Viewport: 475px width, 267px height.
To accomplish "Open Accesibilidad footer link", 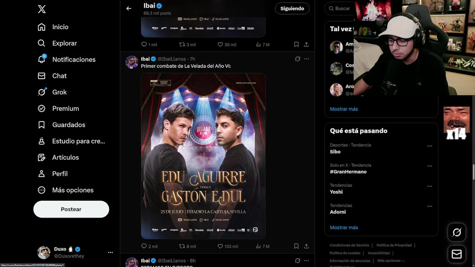I will click(379, 253).
